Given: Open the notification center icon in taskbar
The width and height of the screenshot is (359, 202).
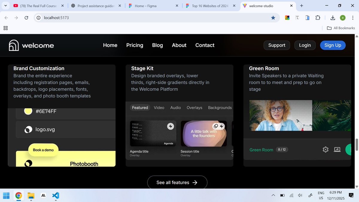Looking at the screenshot, I should pyautogui.click(x=351, y=195).
